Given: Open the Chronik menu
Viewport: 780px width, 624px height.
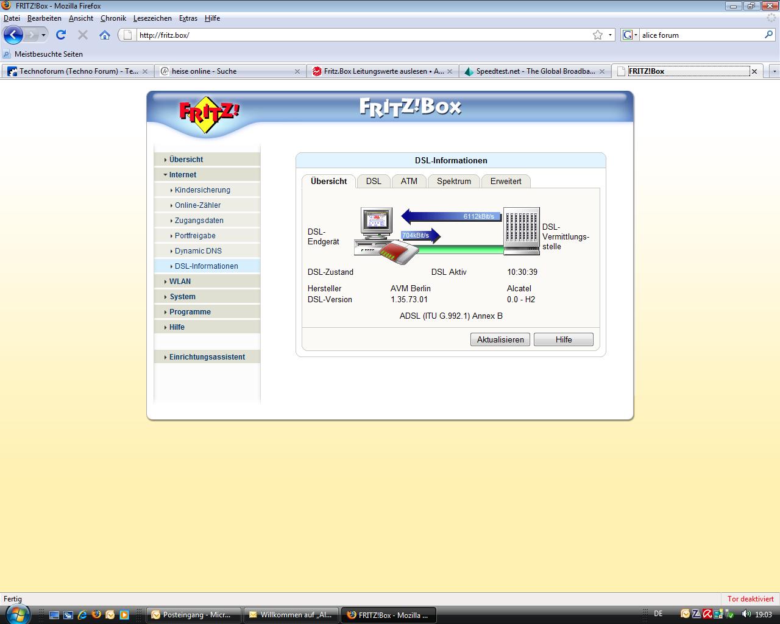Looking at the screenshot, I should click(113, 18).
